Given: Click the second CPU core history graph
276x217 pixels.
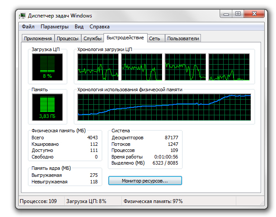Looking at the screenshot, I should tap(141, 67).
